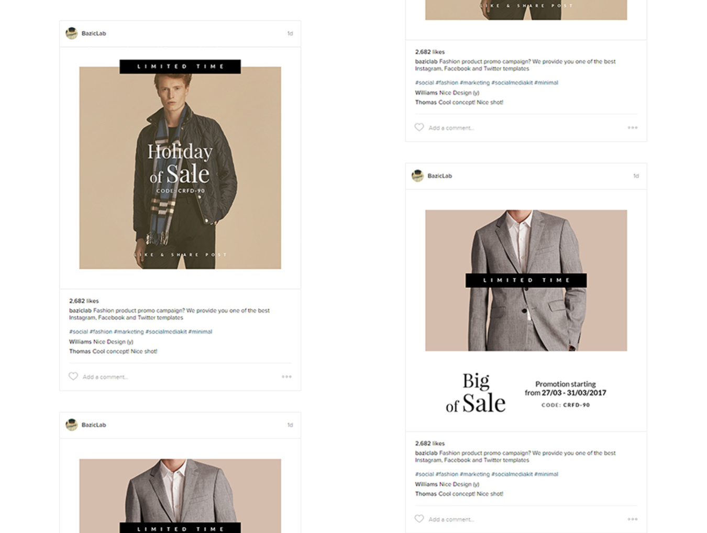The width and height of the screenshot is (707, 533).
Task: Select BazicLab username on Big of Sale post
Action: (x=439, y=176)
